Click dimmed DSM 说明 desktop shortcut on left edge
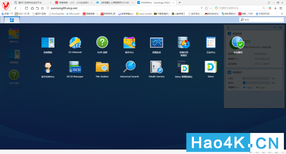Screen dimensions: 286x154 coord(14,75)
